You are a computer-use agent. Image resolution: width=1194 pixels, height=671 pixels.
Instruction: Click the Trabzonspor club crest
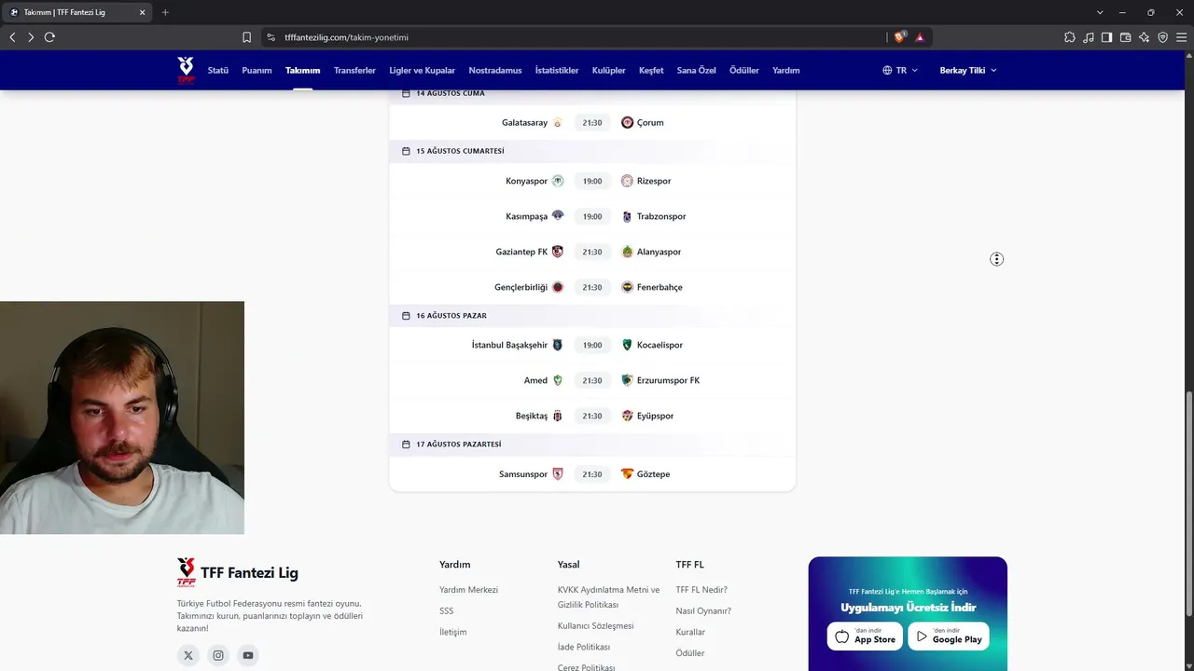(x=628, y=216)
